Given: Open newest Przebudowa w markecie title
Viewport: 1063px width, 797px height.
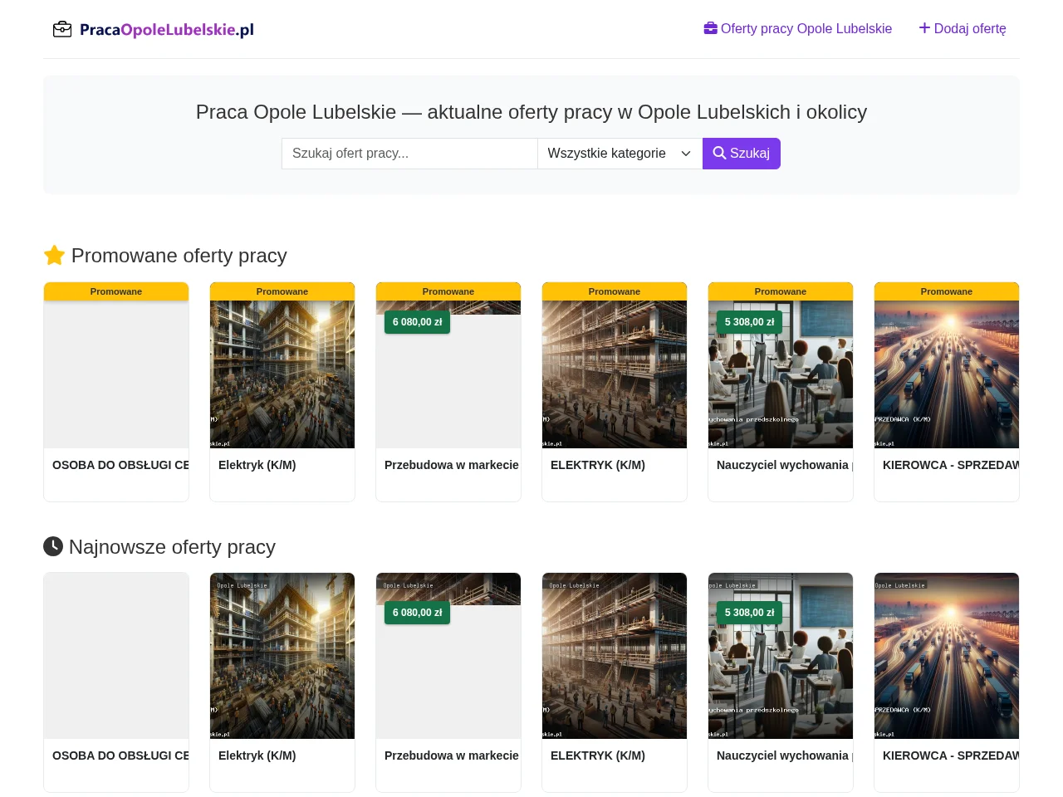Looking at the screenshot, I should (x=452, y=755).
